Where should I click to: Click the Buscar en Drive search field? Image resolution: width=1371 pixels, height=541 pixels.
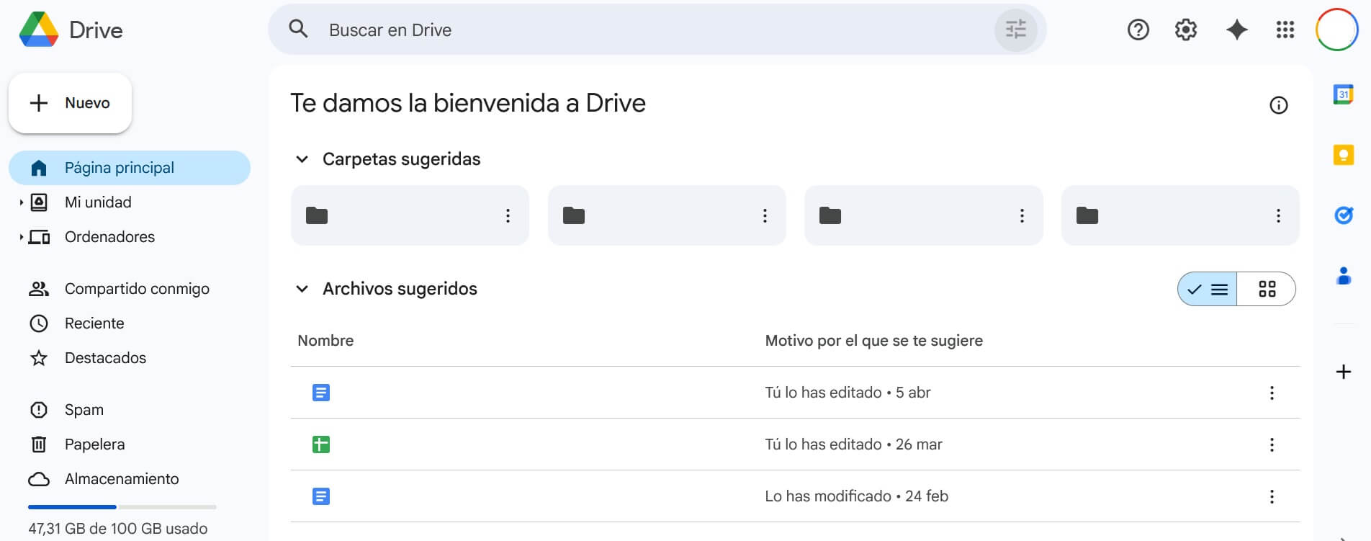pos(657,30)
